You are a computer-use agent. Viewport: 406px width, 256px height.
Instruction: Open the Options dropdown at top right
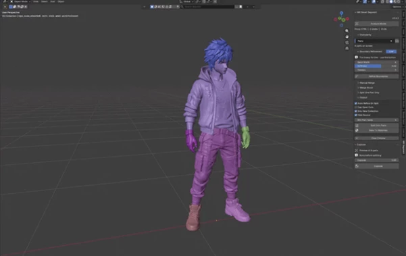397,7
